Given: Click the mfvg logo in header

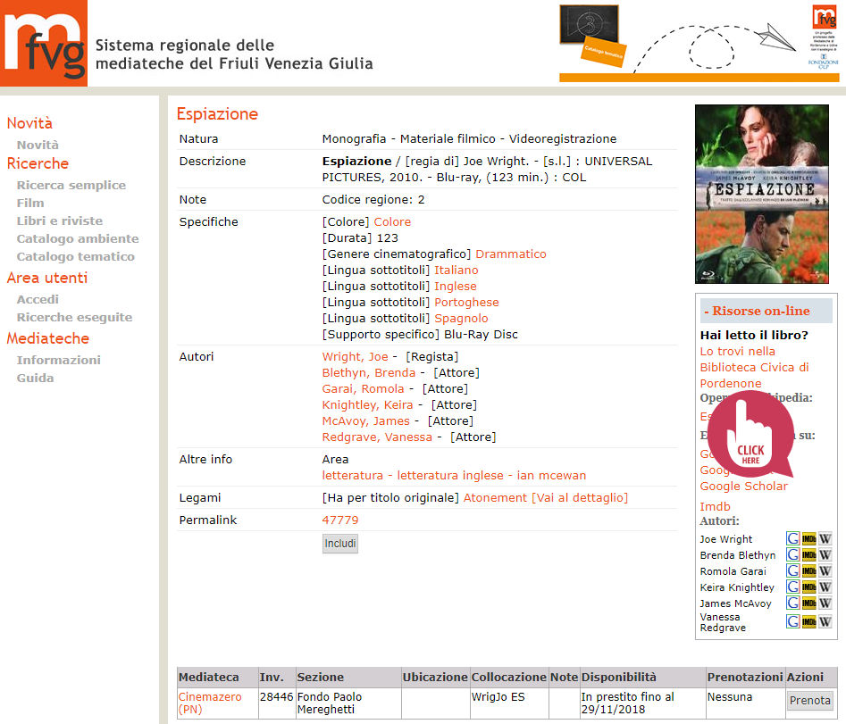Looking at the screenshot, I should 44,43.
